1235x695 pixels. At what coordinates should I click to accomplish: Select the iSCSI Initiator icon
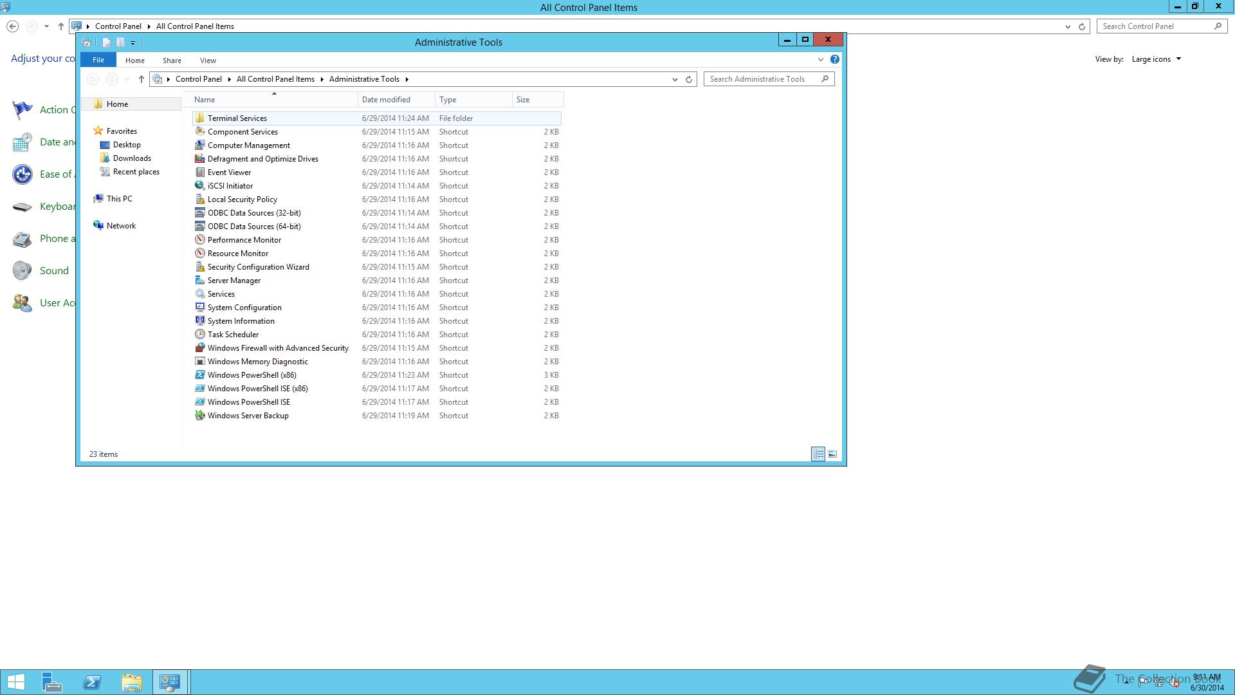[200, 185]
